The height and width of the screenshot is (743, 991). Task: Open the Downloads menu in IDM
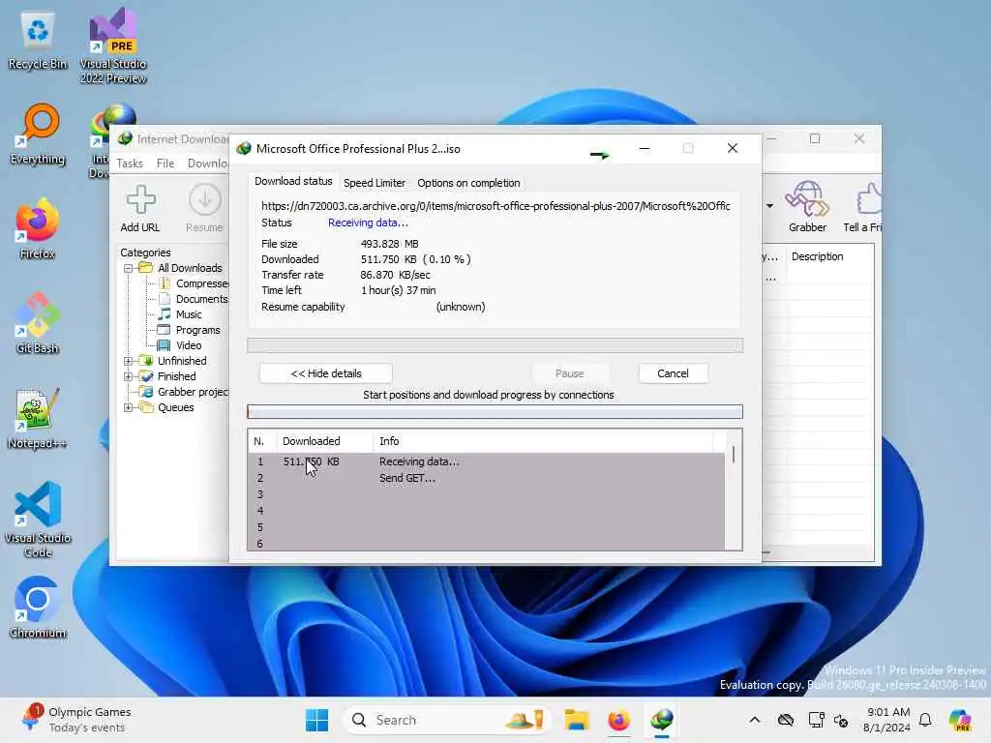coord(207,163)
